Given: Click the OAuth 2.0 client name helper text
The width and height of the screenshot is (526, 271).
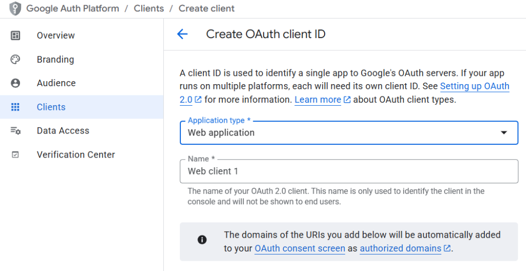Looking at the screenshot, I should coord(336,196).
